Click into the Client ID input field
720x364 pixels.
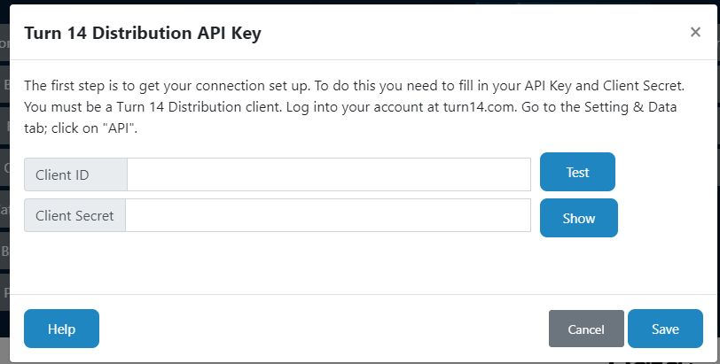(x=328, y=174)
